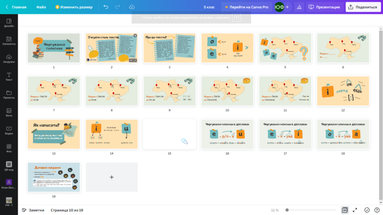Start the Презентация button

[324, 7]
